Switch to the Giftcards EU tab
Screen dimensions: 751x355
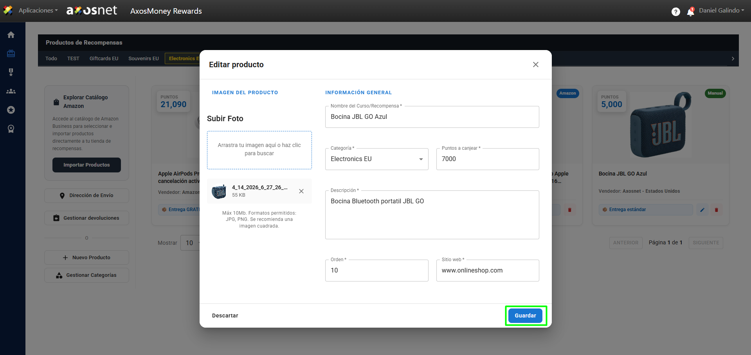(x=104, y=59)
